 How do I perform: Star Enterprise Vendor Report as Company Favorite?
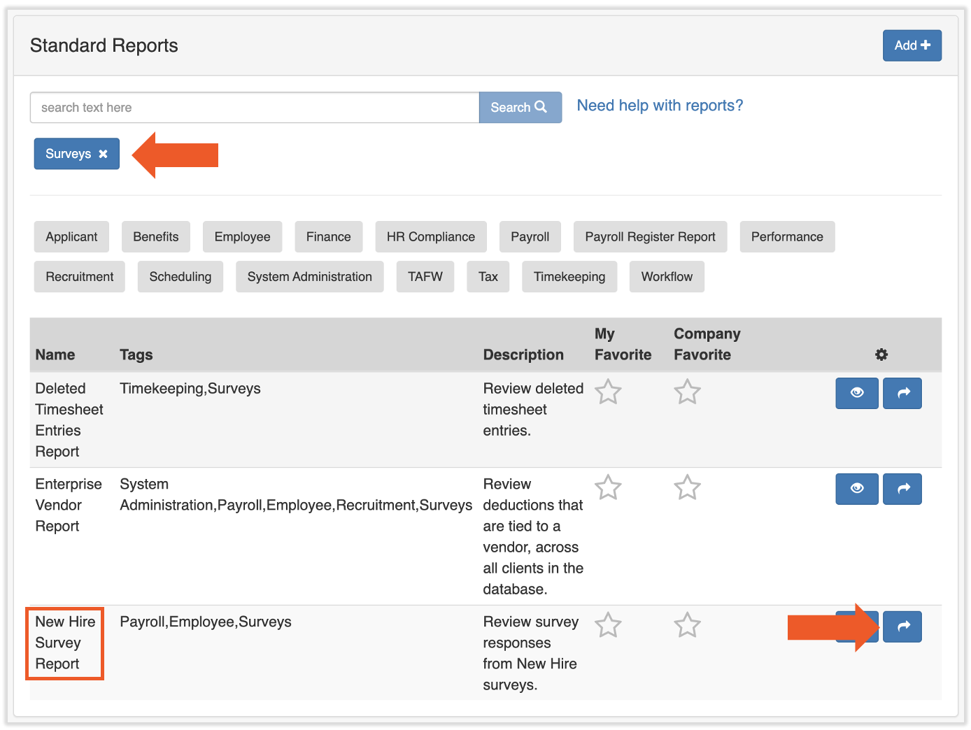coord(687,488)
